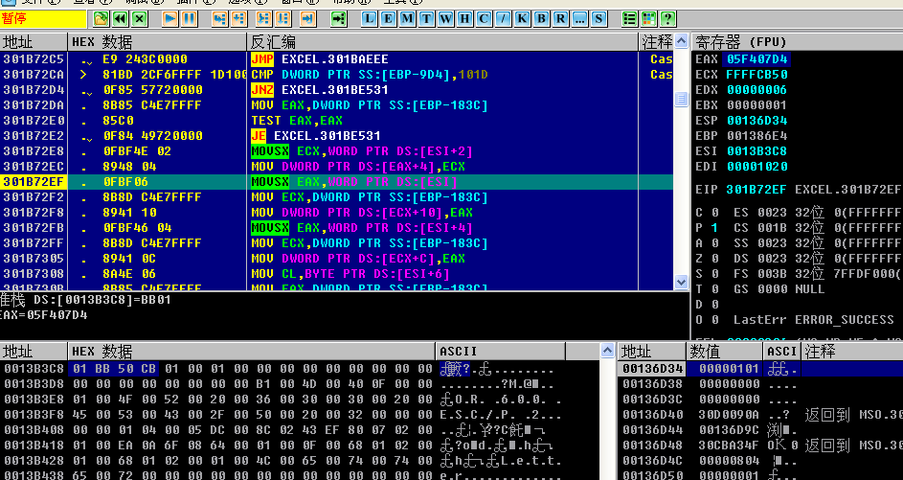
Task: Open debugging options via the list icon
Action: pyautogui.click(x=629, y=18)
